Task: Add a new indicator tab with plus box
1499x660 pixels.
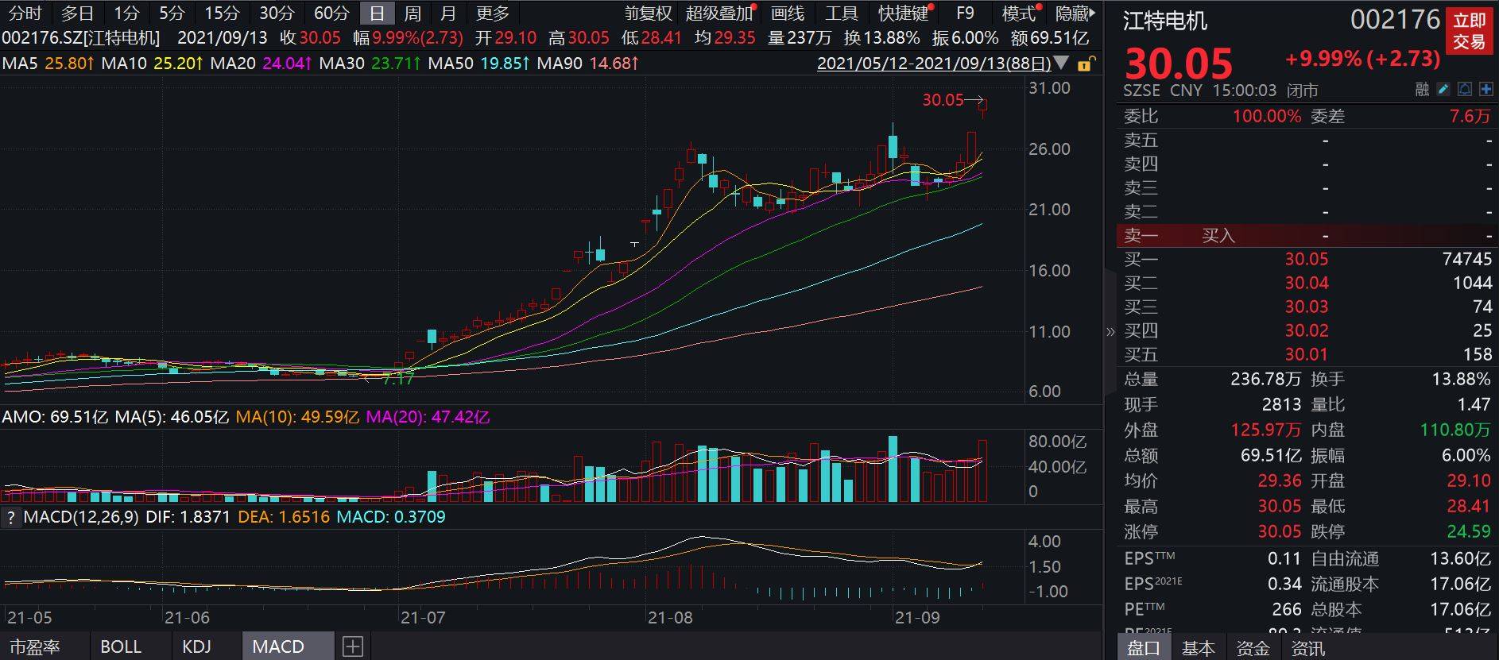Action: (x=353, y=646)
